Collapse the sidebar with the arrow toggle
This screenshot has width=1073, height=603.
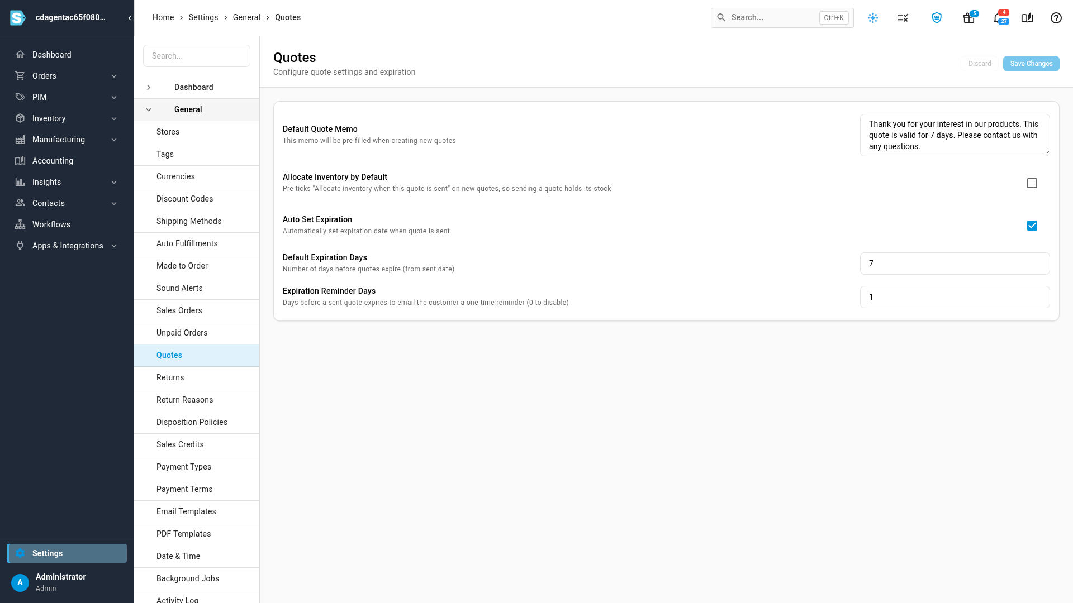[130, 18]
